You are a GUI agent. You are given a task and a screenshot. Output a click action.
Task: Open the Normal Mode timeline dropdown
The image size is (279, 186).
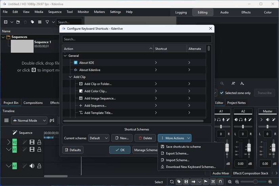tap(29, 120)
